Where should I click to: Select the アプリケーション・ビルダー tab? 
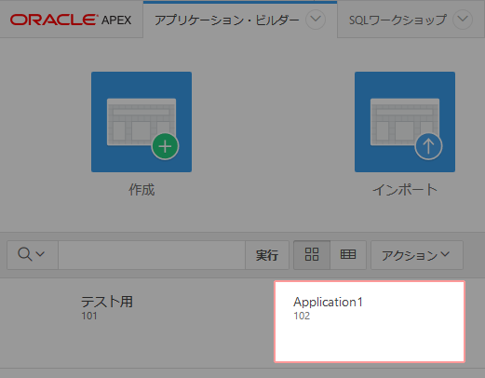tap(227, 20)
